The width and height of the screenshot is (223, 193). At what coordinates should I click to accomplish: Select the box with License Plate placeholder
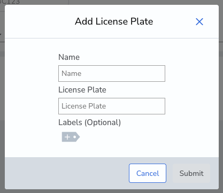[x=112, y=106]
